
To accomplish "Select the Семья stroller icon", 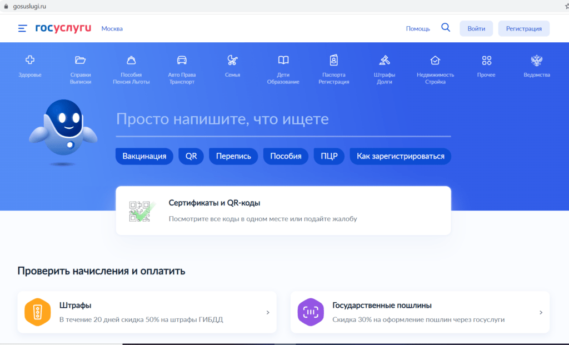I will (x=232, y=60).
